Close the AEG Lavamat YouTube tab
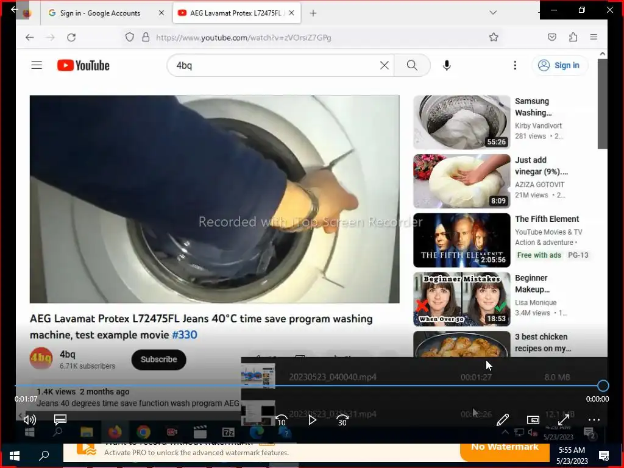Viewport: 624px width, 468px height. 291,13
